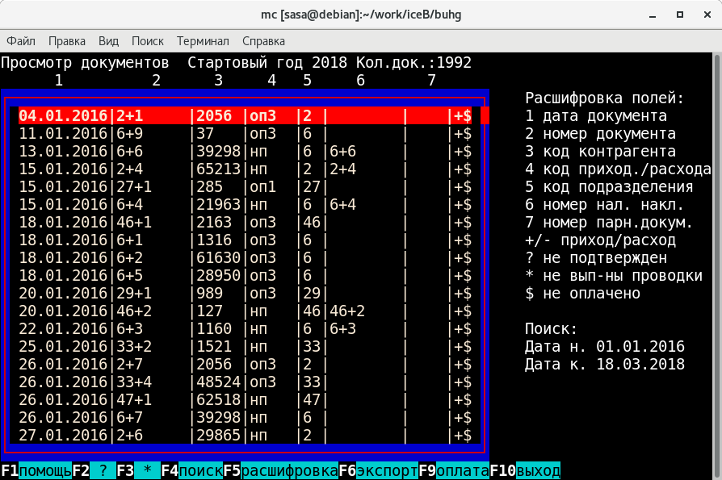
Task: Click contractor code 29865
Action: pos(218,435)
